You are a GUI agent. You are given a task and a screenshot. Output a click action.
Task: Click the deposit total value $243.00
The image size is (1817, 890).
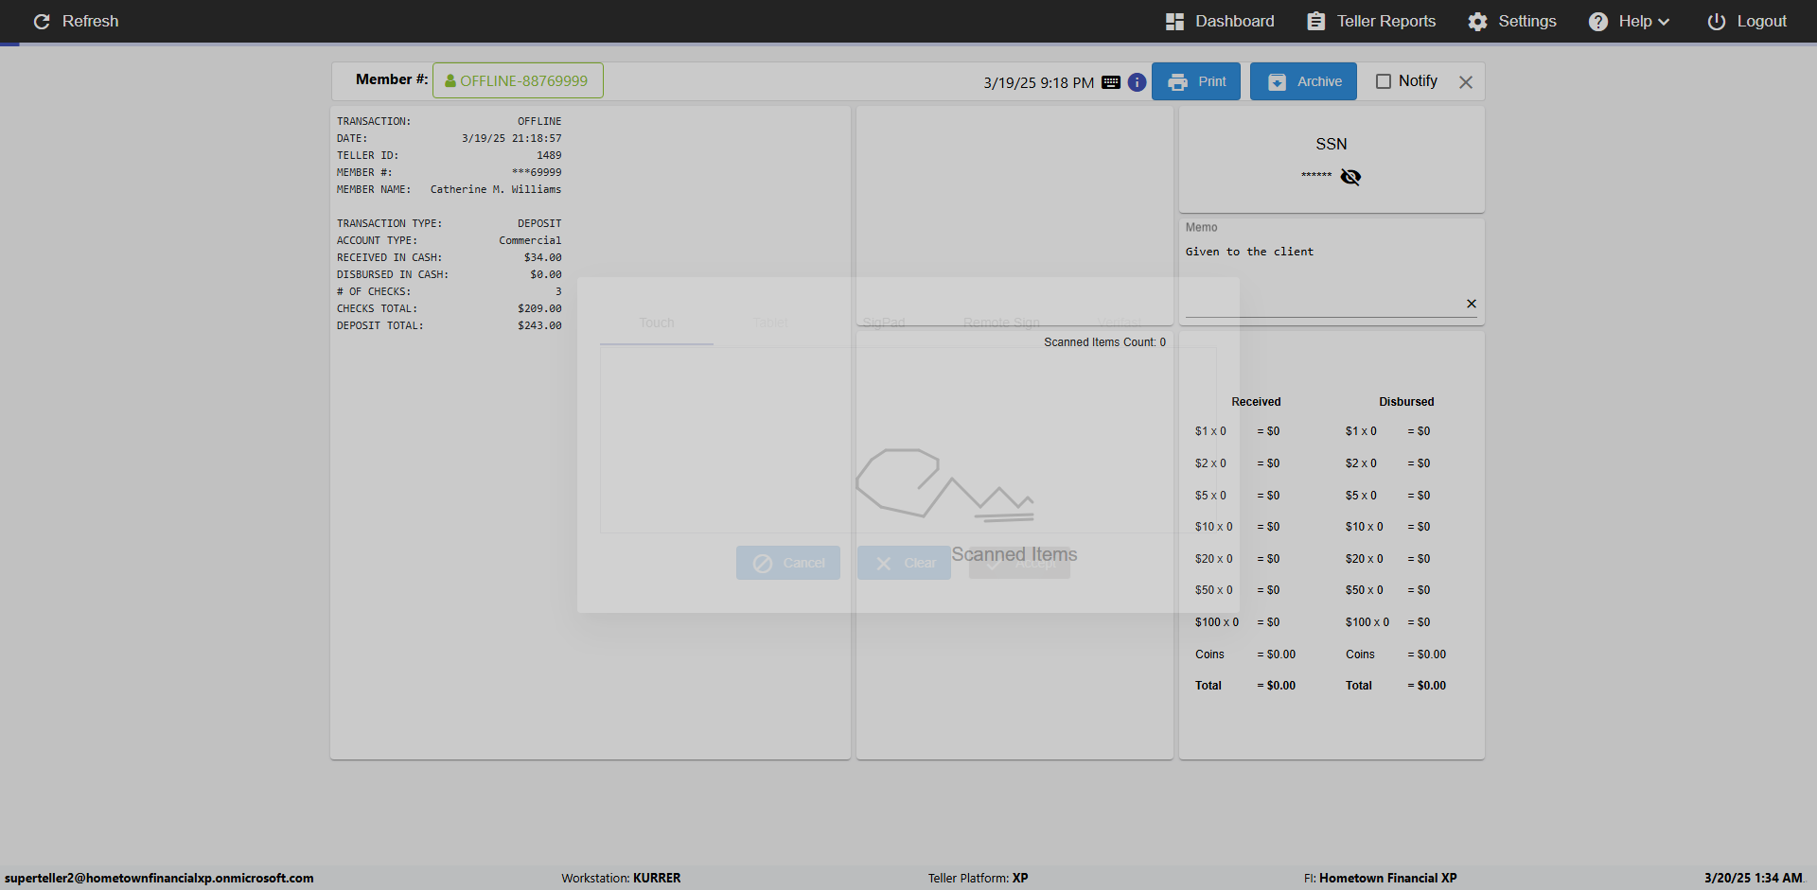(x=539, y=325)
